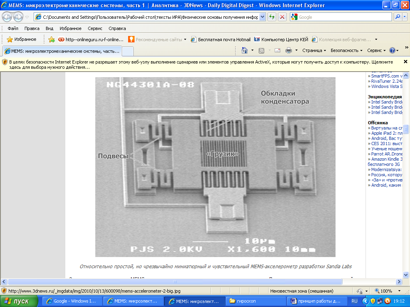The image size is (410, 307).
Task: Click the RSS feeds icon
Action: (261, 50)
